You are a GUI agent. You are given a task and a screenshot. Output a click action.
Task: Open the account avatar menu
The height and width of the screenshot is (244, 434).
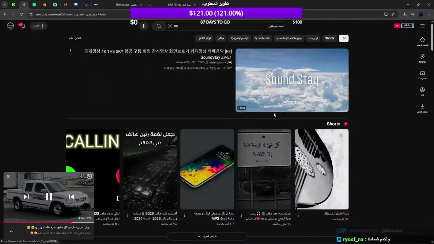tap(11, 26)
